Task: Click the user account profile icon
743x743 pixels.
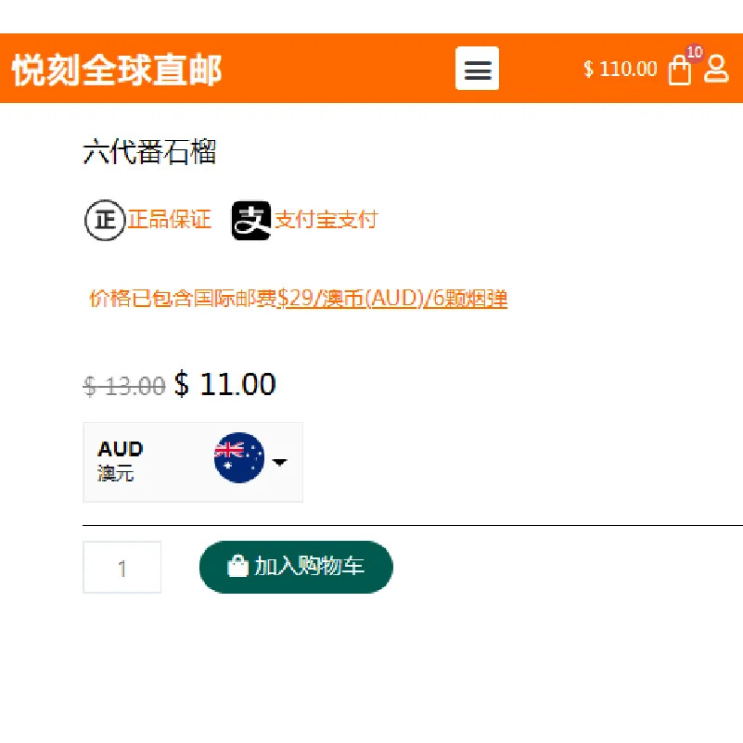Action: click(x=716, y=69)
